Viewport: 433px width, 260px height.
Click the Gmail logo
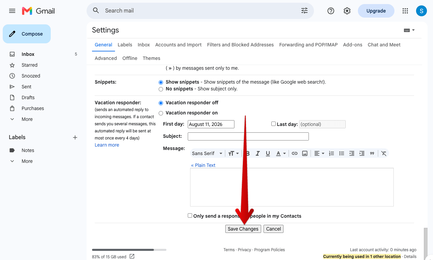click(38, 11)
